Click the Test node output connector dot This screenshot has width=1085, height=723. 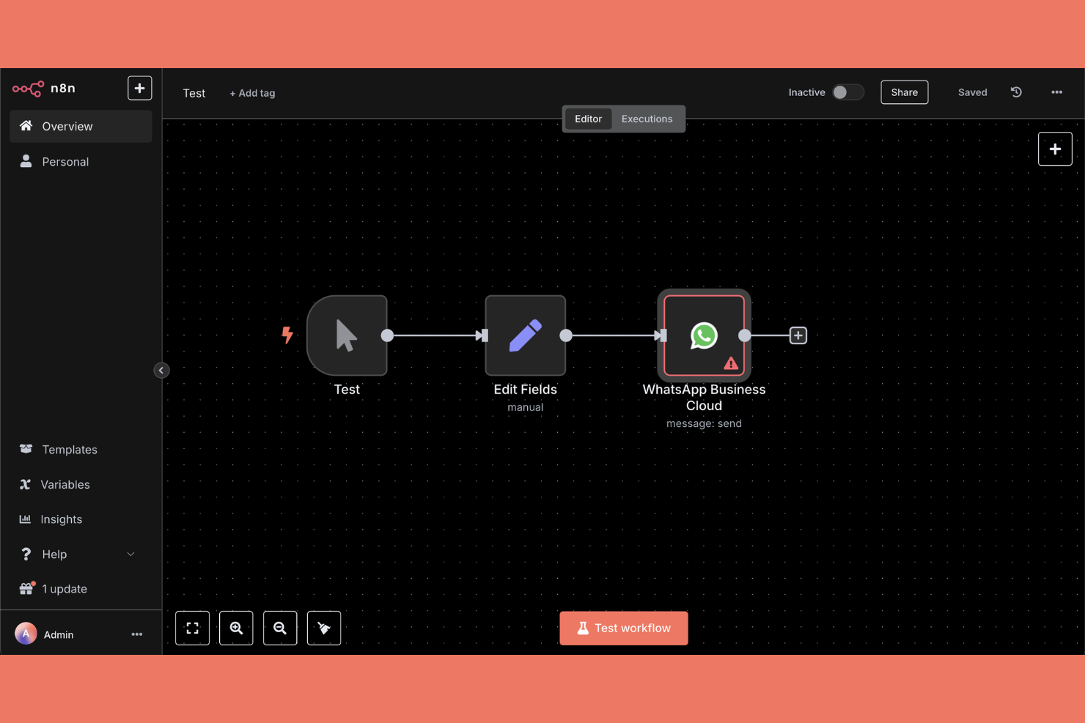point(387,335)
